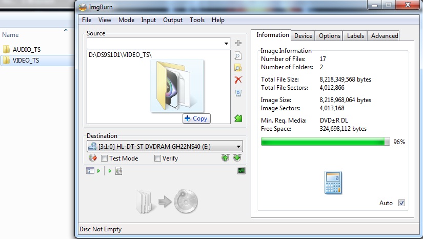
Task: Start the build folder-to-disc button
Action: coord(167,202)
